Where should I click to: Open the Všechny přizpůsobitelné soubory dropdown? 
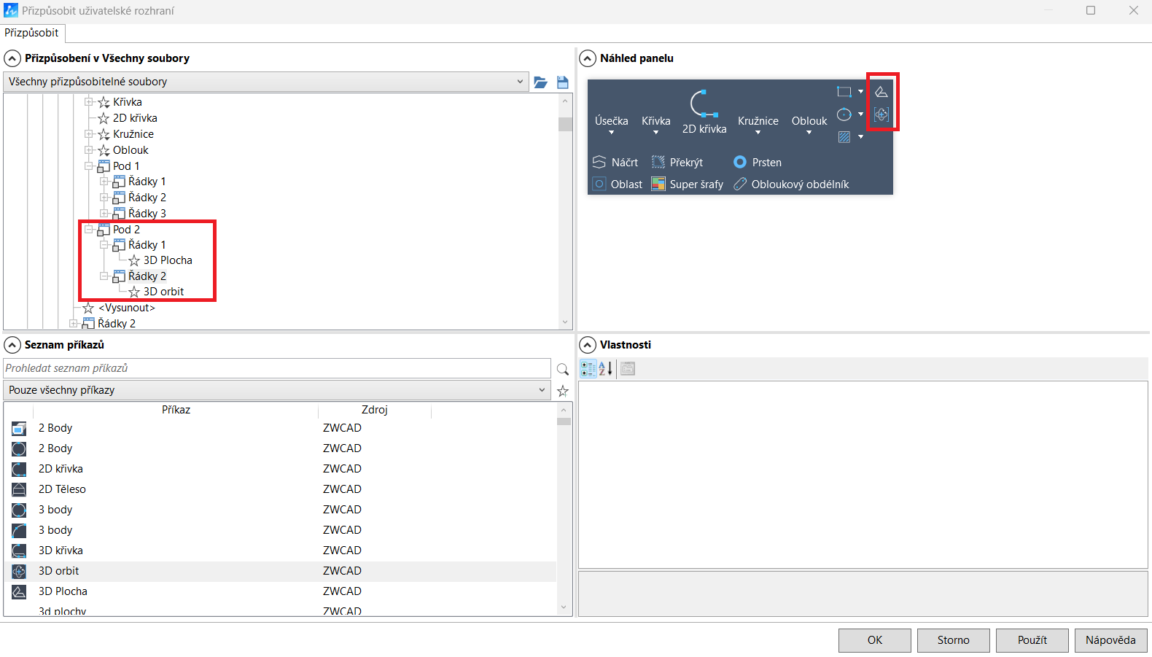519,82
